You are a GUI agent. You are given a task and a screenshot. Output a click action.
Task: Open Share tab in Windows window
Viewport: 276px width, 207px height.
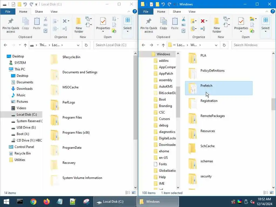tap(177, 12)
